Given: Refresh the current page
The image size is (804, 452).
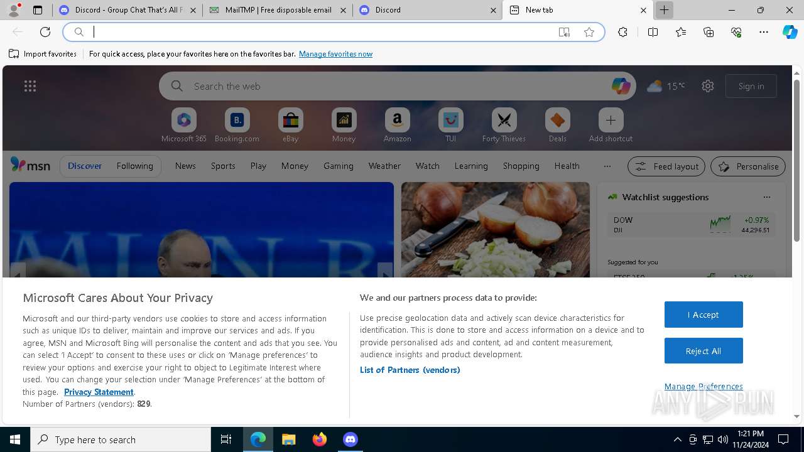Looking at the screenshot, I should (x=45, y=32).
